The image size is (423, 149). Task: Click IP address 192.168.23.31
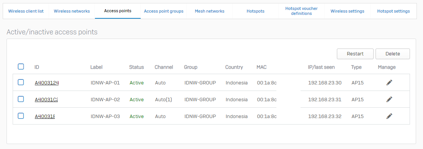tap(325, 99)
